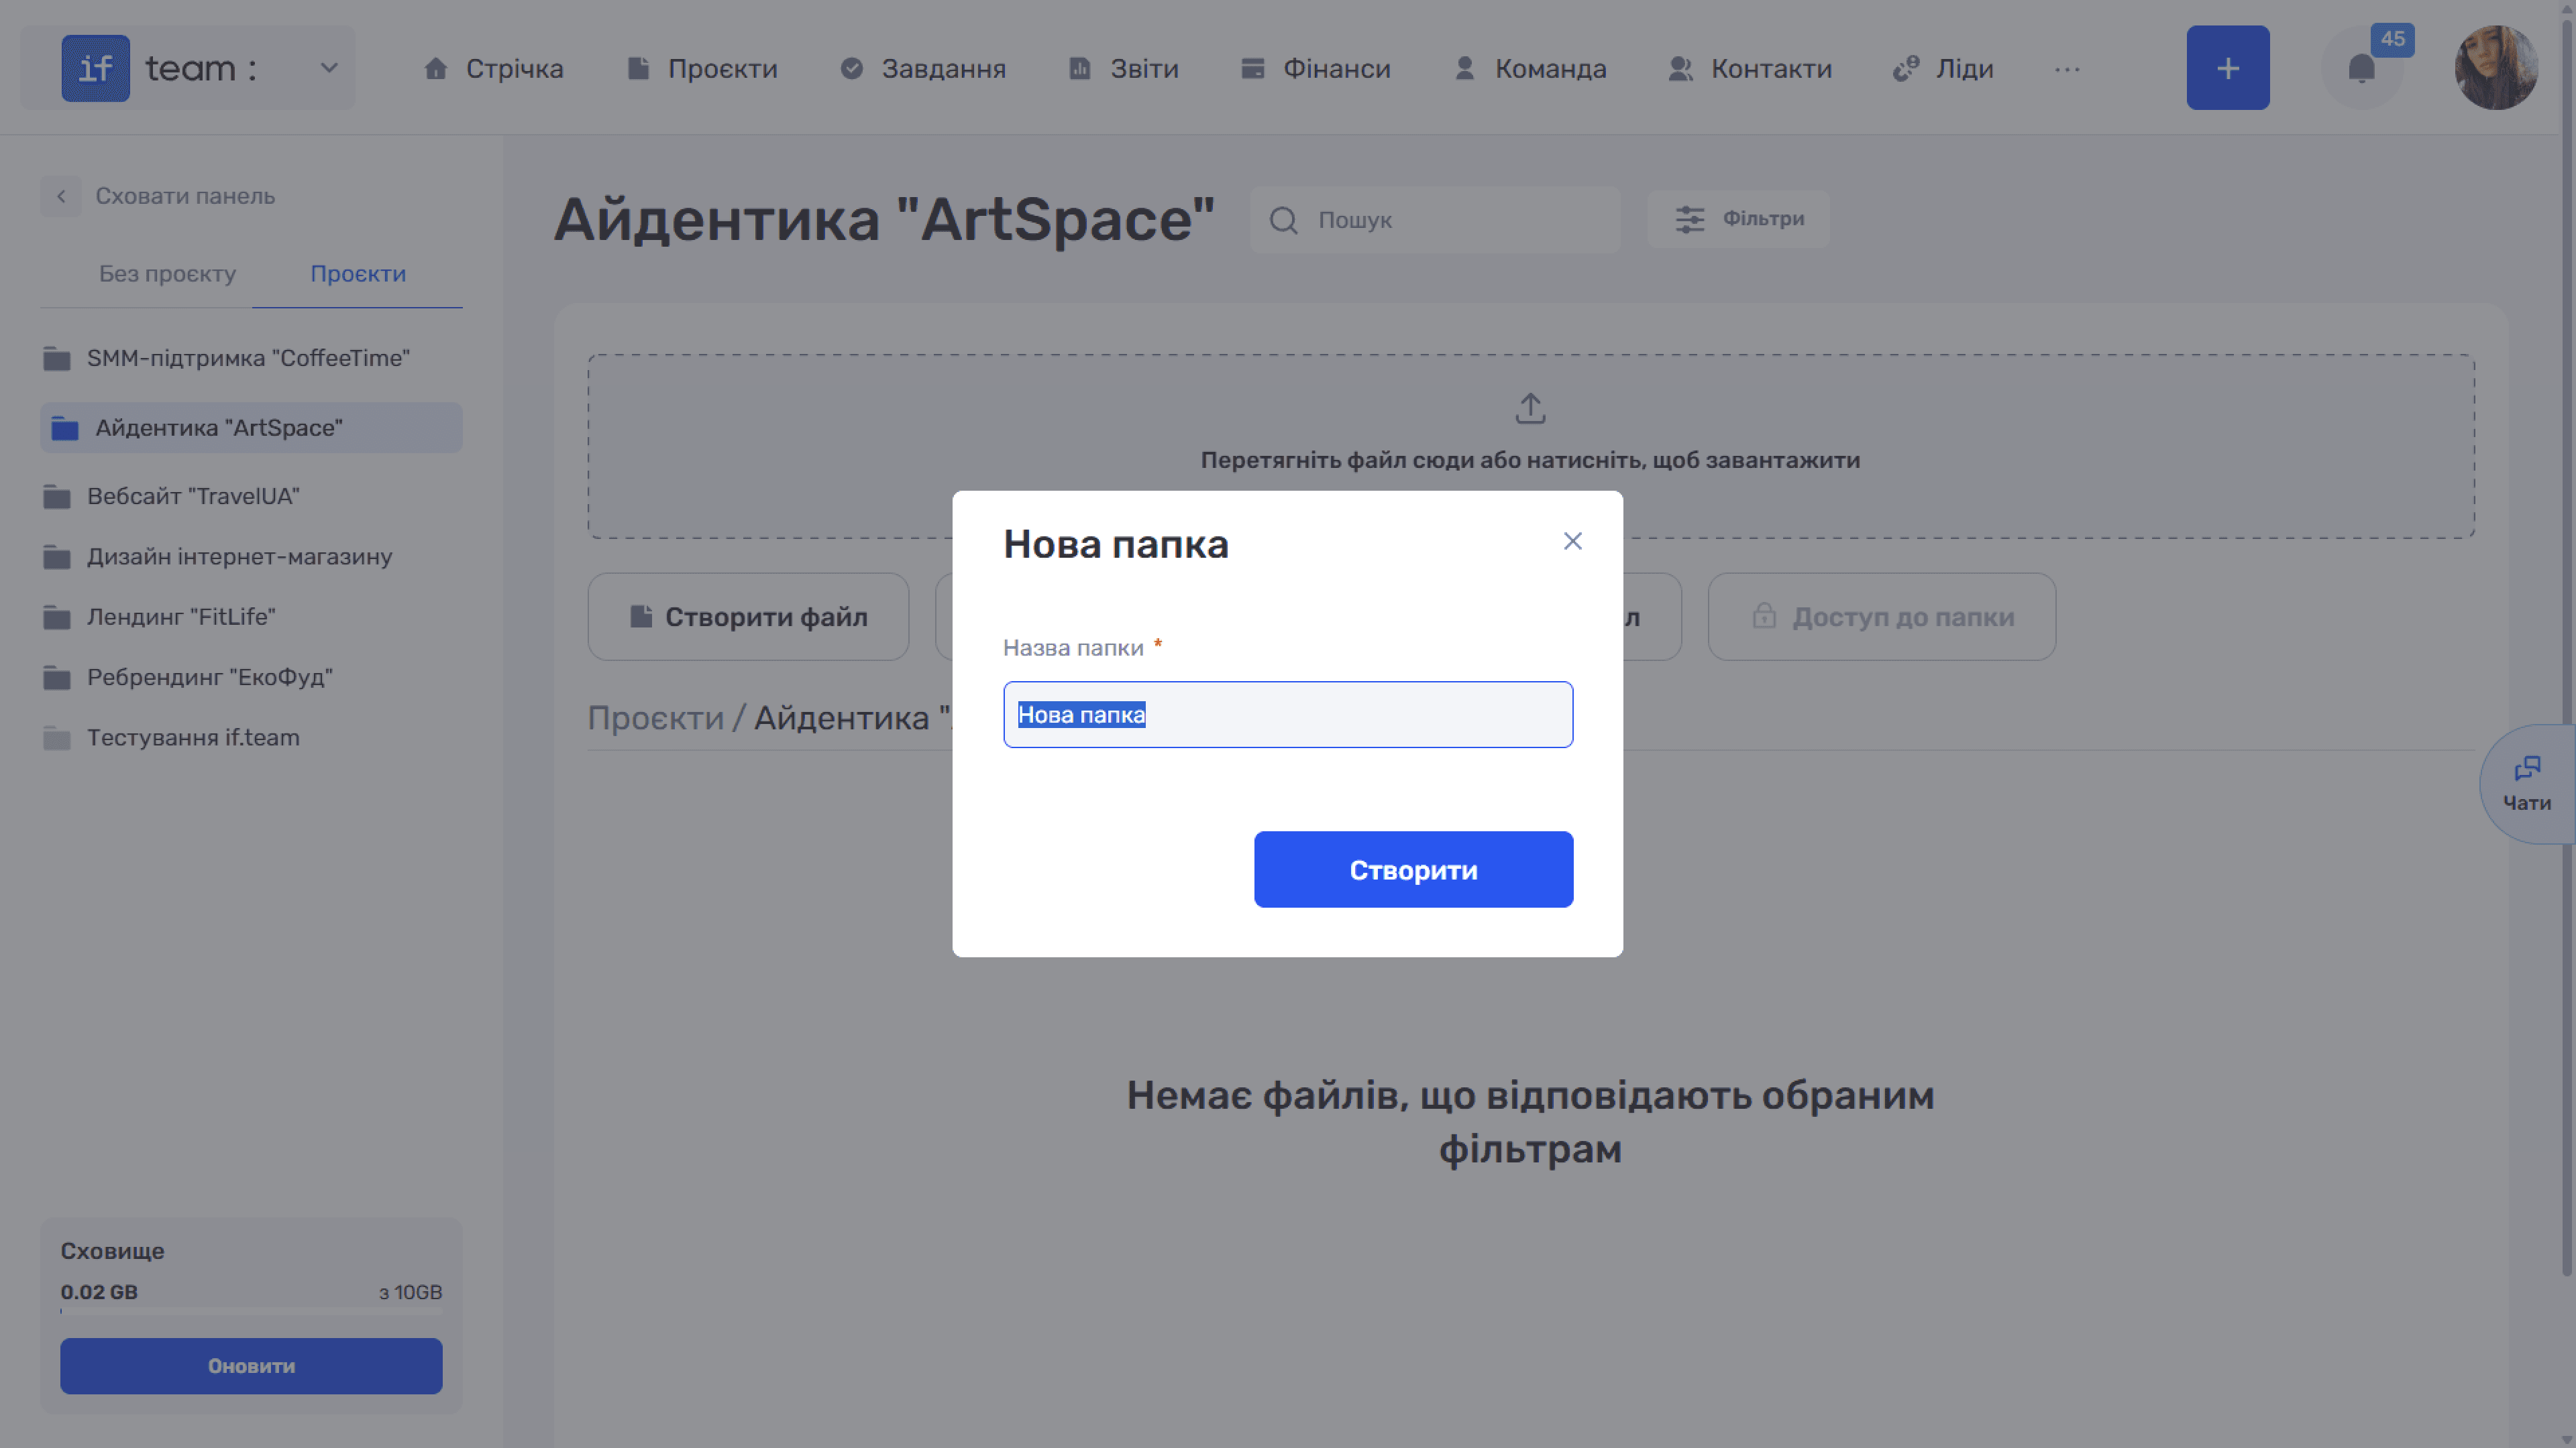The width and height of the screenshot is (2576, 1448).
Task: Click the file drop zone text
Action: [1530, 460]
